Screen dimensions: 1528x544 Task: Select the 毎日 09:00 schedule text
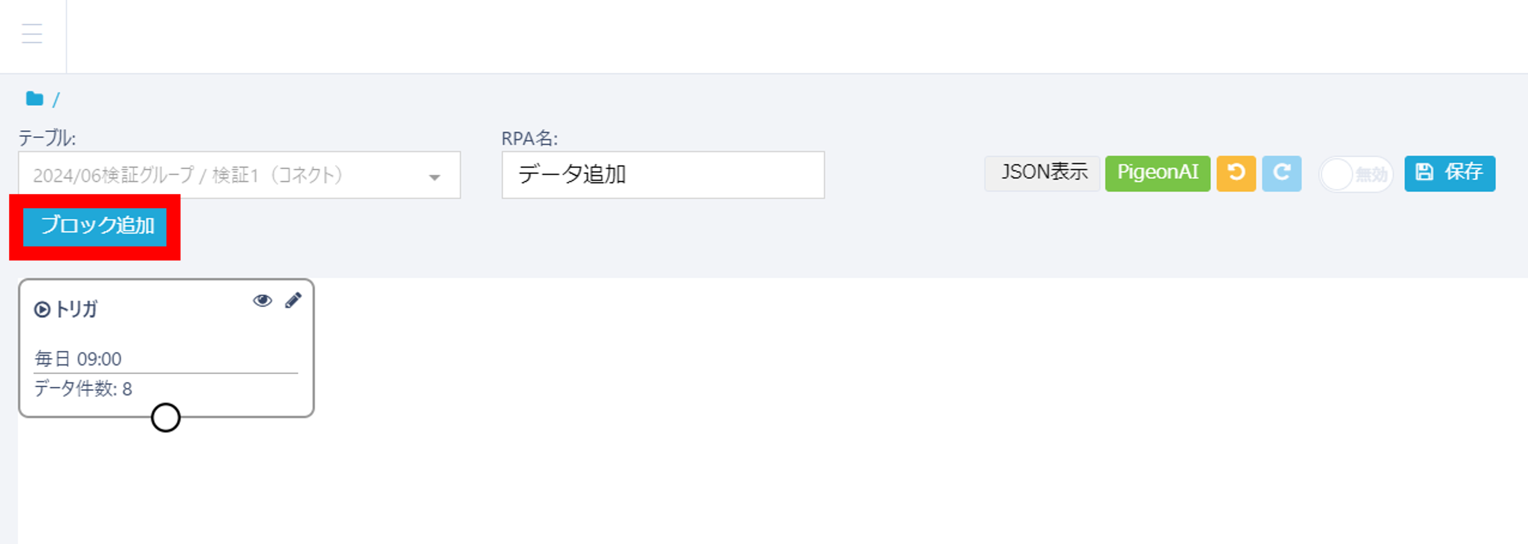pyautogui.click(x=78, y=358)
